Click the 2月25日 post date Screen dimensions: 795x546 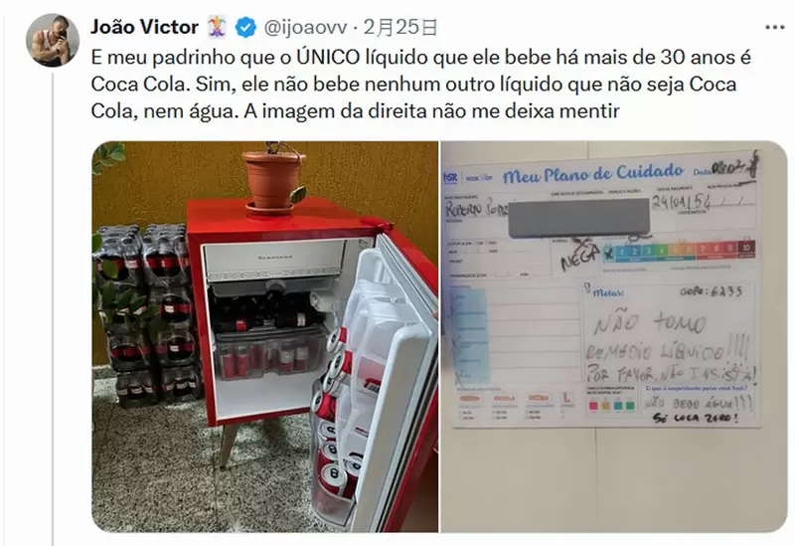[400, 28]
